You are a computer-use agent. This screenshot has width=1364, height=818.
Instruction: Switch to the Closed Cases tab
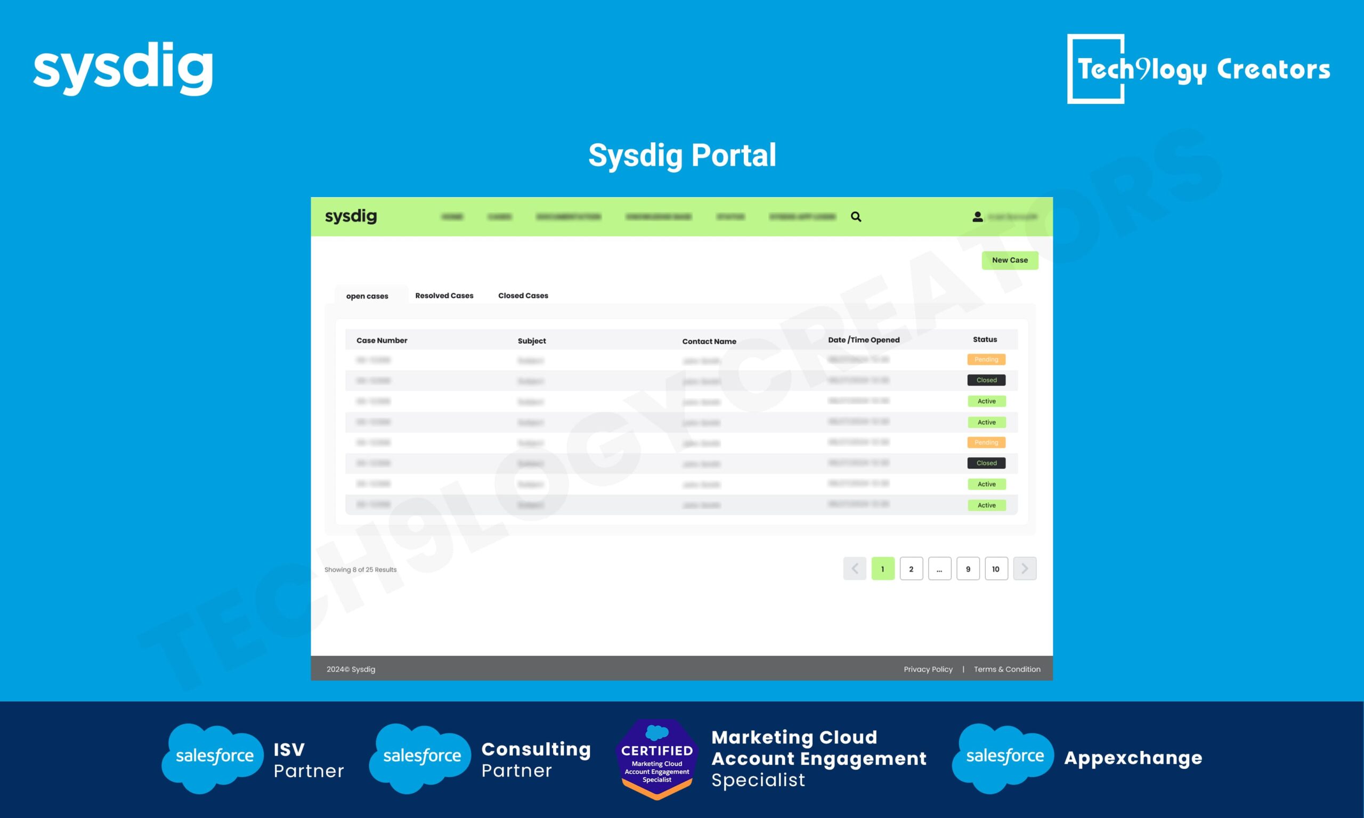pyautogui.click(x=523, y=296)
